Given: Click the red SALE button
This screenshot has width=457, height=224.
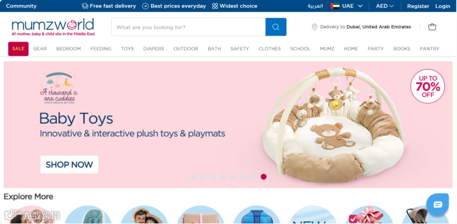Looking at the screenshot, I should pos(18,48).
